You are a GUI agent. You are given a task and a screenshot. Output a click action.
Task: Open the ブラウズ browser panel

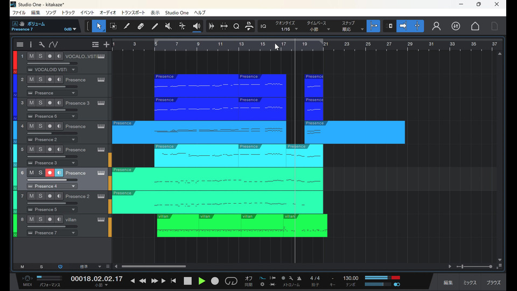[x=494, y=282]
